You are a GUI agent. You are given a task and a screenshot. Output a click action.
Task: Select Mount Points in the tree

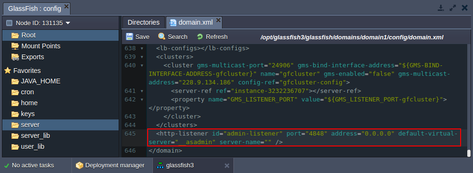(x=60, y=46)
